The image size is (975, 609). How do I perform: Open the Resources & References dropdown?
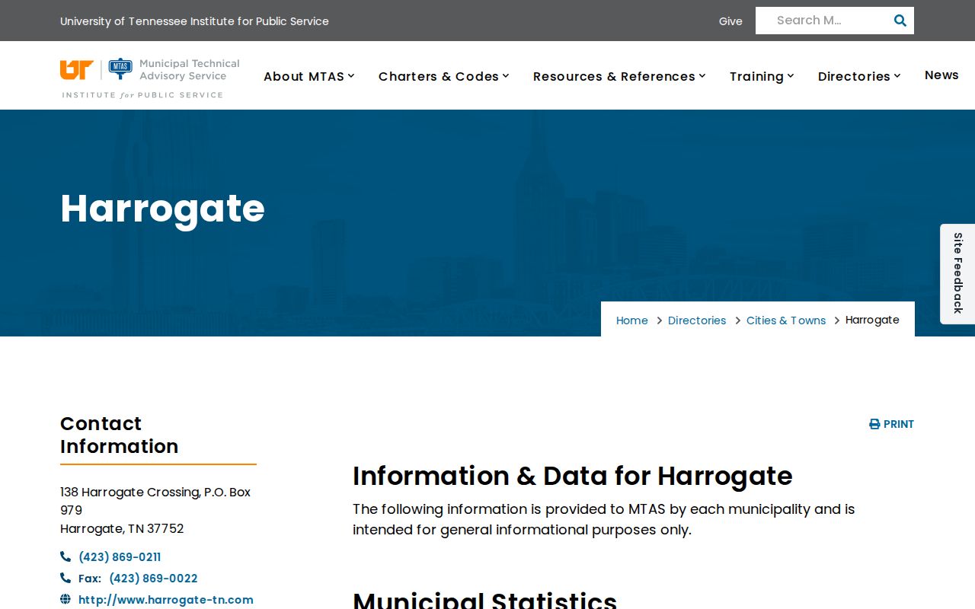pos(619,76)
